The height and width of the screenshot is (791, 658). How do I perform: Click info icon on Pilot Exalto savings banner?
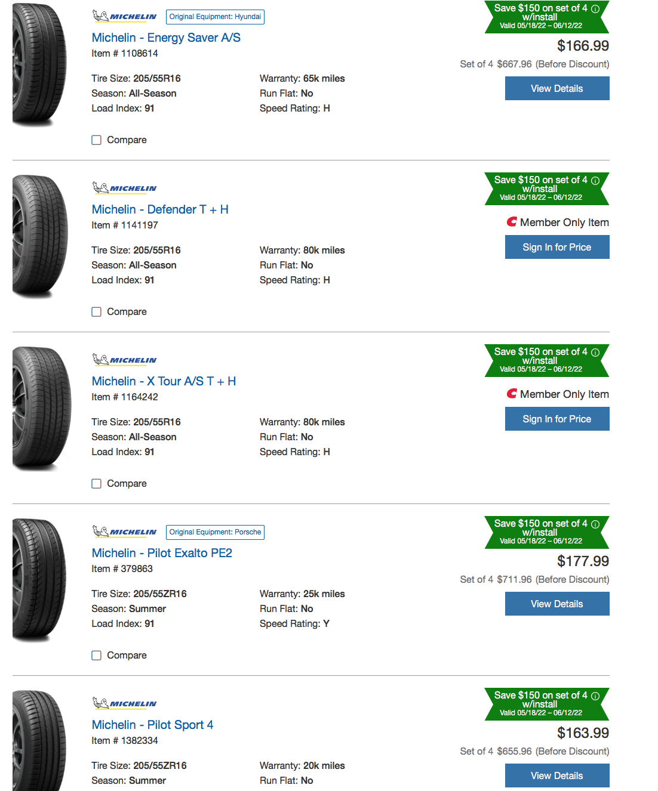coord(595,524)
